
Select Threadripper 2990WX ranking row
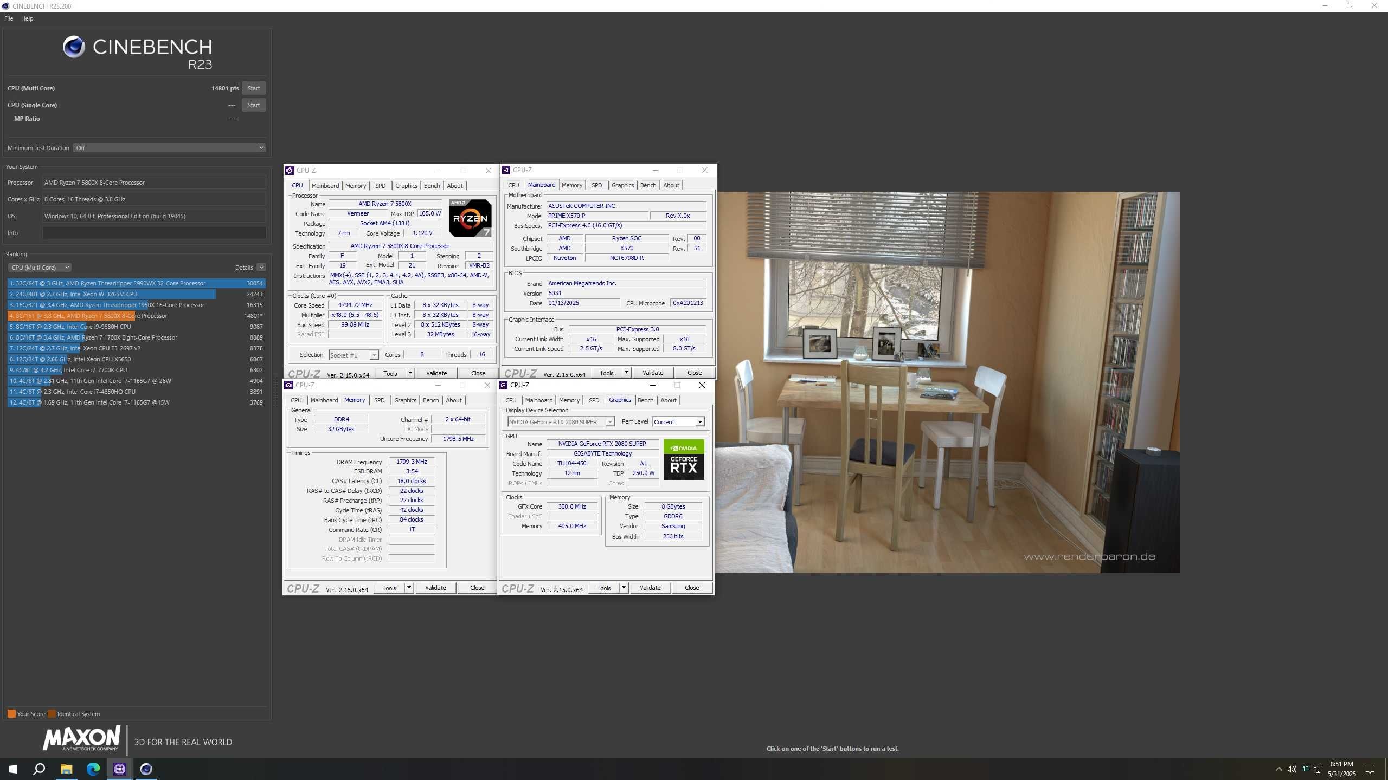click(x=136, y=283)
